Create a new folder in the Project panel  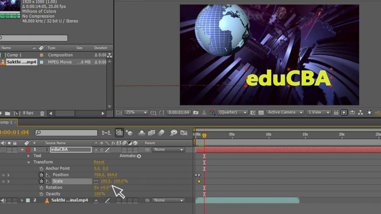[7, 113]
